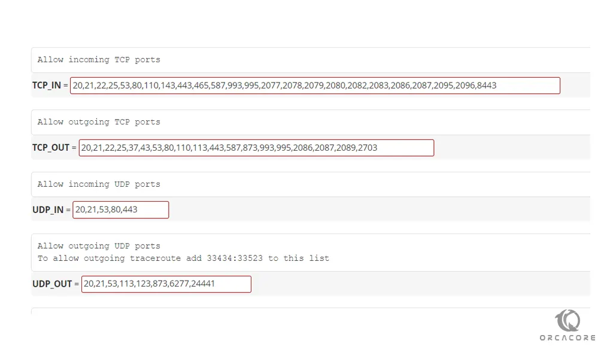Click the ORCACORE watermark text
This screenshot has width=613, height=359.
pyautogui.click(x=568, y=338)
